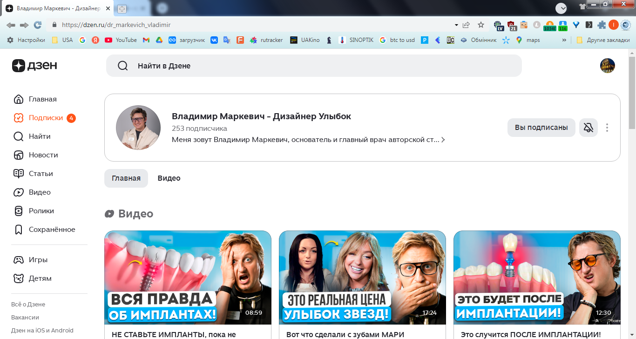This screenshot has height=339, width=636.
Task: Click the channel avatar of Владимир Маркевич
Action: [138, 128]
